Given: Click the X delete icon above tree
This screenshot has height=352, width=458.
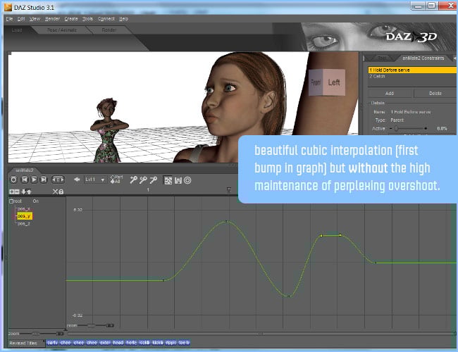Looking at the screenshot, I should click(55, 191).
